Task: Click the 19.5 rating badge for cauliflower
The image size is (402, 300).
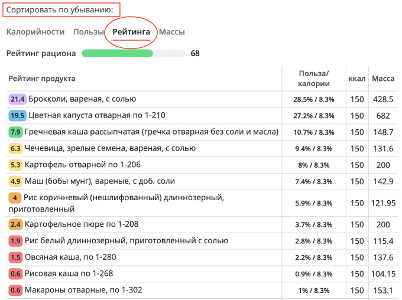Action: coord(18,116)
